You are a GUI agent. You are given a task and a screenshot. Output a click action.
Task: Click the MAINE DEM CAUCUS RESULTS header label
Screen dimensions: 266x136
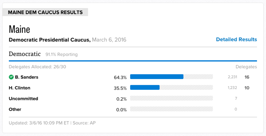[x=45, y=12]
